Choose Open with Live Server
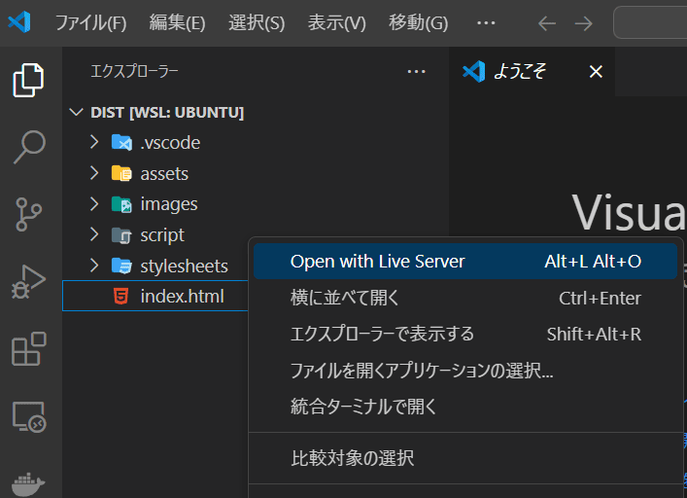 click(x=465, y=262)
